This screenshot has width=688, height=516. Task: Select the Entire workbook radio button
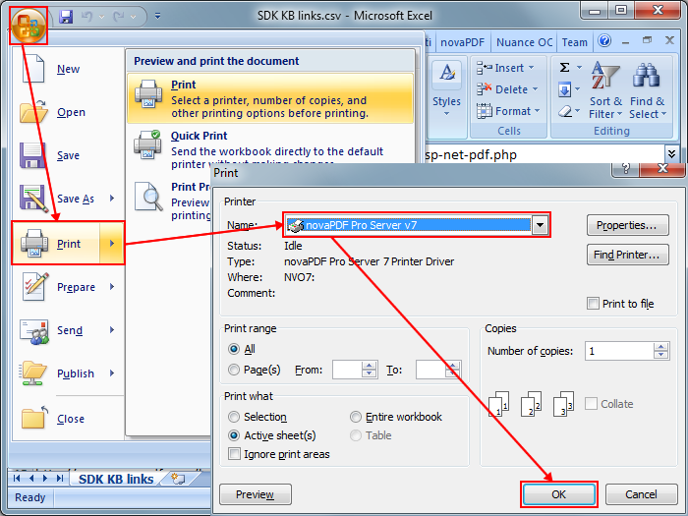pos(356,417)
